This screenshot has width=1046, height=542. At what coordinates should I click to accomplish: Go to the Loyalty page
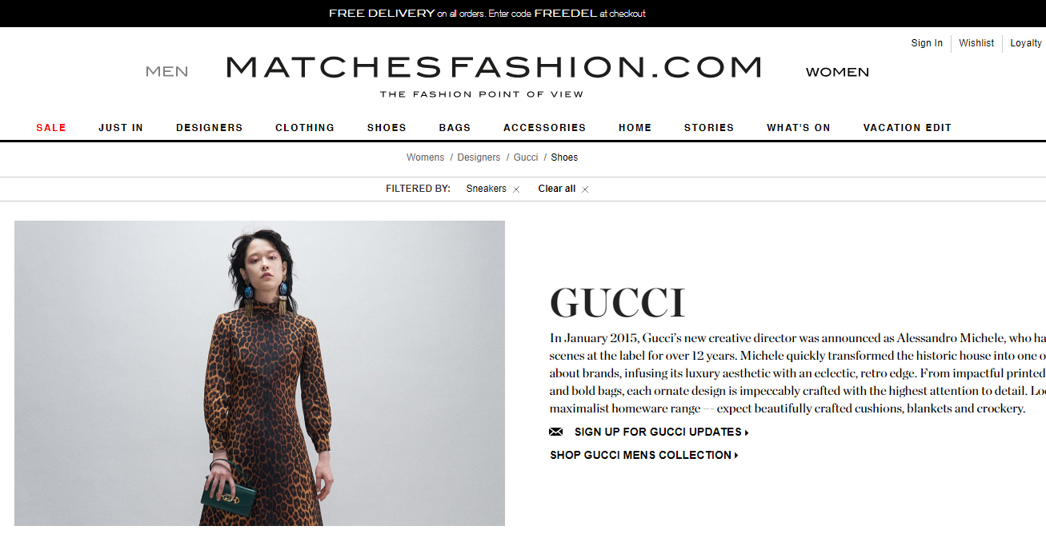1026,43
